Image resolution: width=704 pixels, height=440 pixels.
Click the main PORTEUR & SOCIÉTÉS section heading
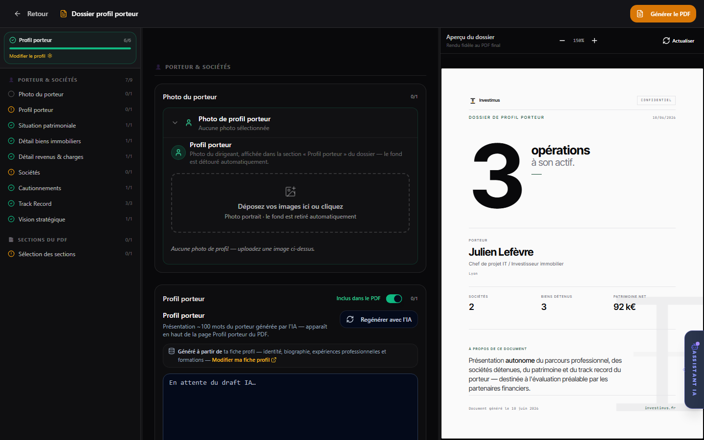pyautogui.click(x=198, y=67)
